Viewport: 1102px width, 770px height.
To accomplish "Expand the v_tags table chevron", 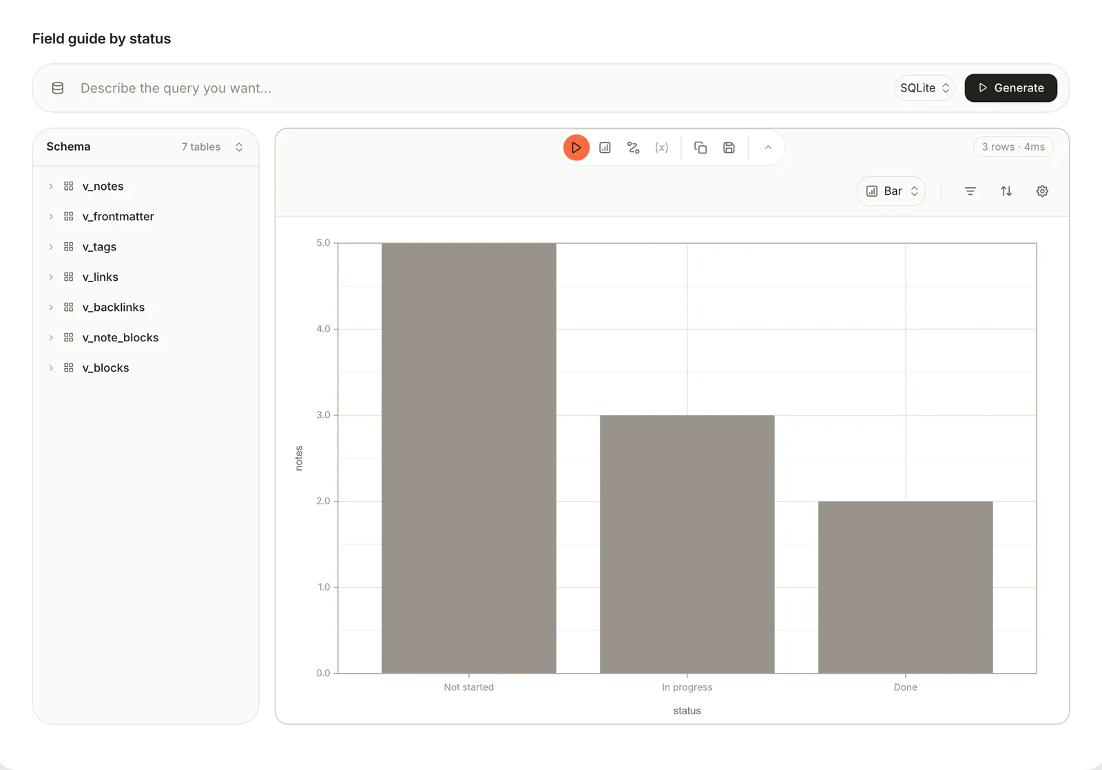I will coord(51,247).
